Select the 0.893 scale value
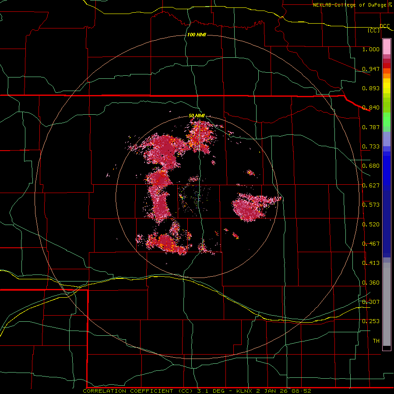Screen dimensions: 394x394 371,88
